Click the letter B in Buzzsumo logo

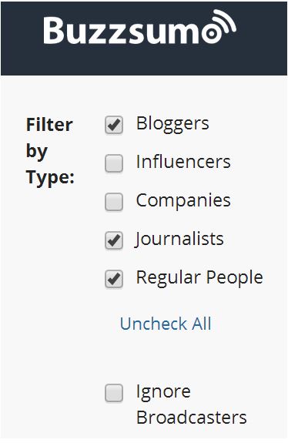pyautogui.click(x=55, y=30)
